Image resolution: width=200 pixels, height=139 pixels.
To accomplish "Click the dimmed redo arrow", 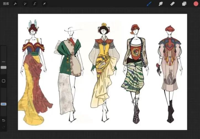I will click(x=4, y=127).
